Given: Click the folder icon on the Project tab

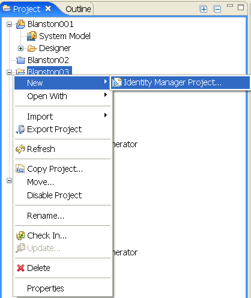Looking at the screenshot, I should (7, 8).
